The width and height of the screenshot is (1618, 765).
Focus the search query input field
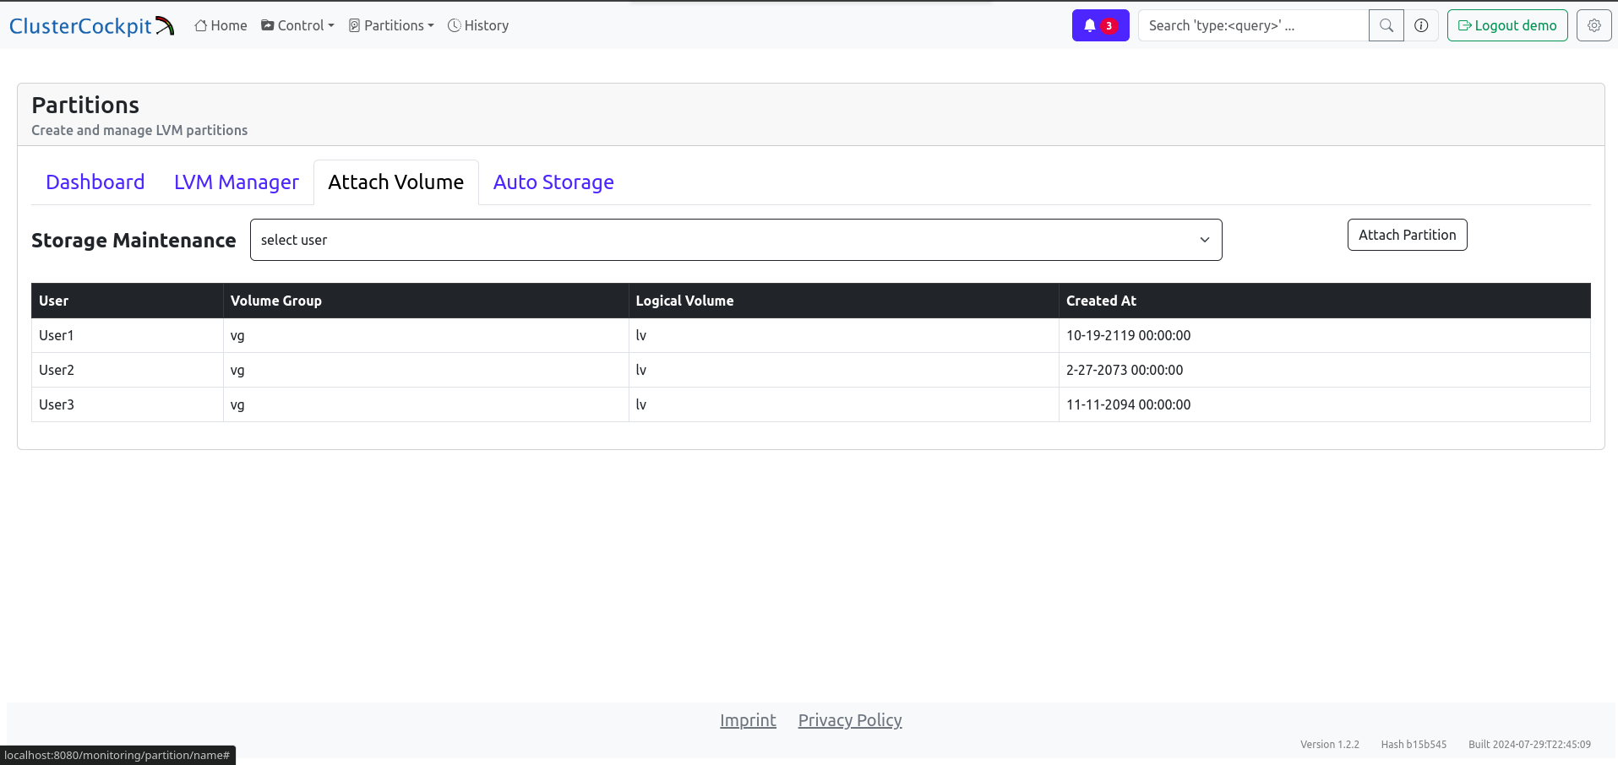pyautogui.click(x=1252, y=25)
